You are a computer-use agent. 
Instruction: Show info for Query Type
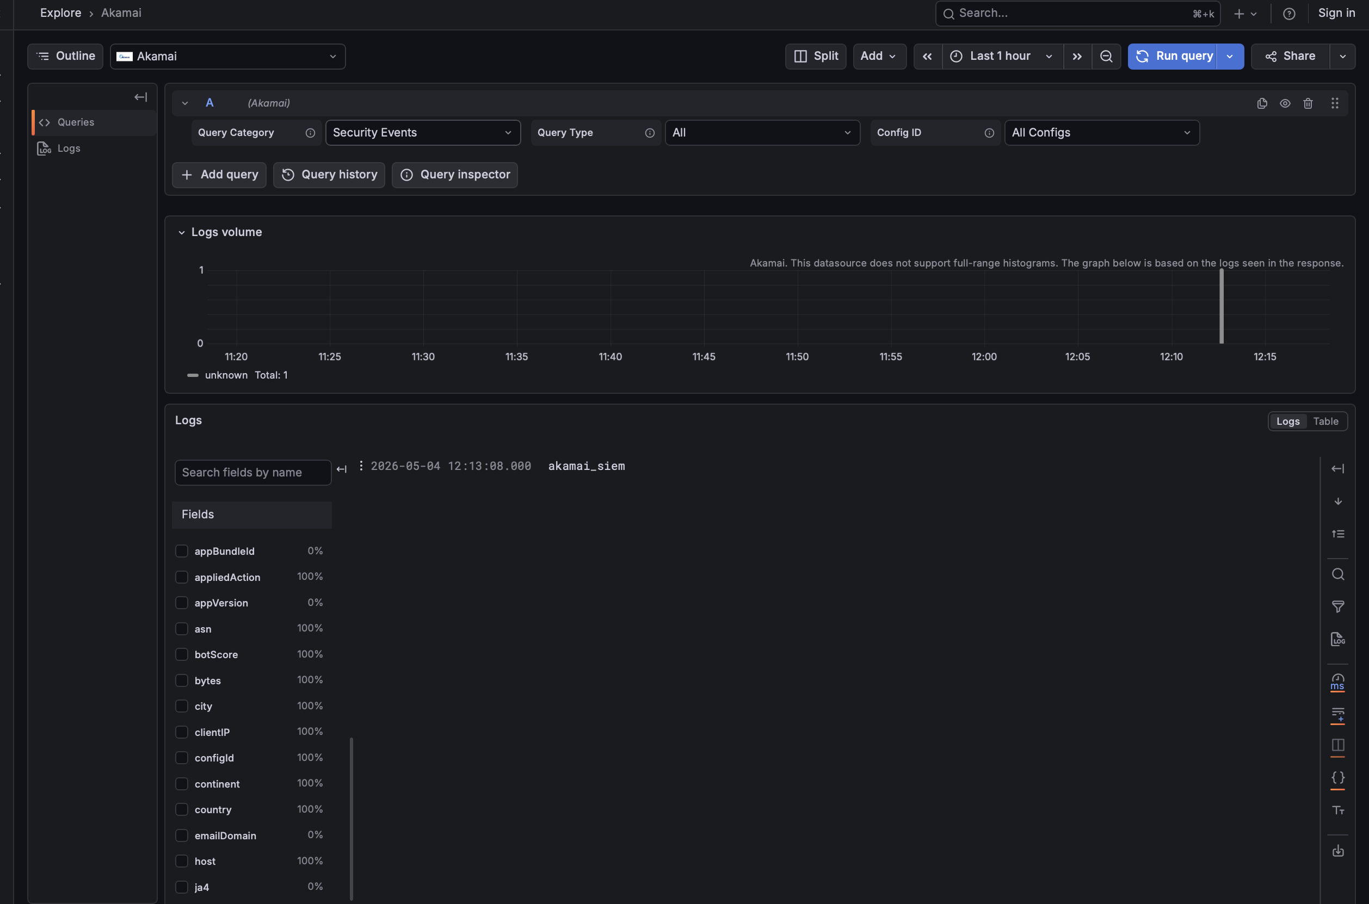pyautogui.click(x=650, y=133)
